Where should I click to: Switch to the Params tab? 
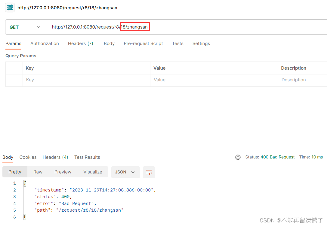tap(13, 44)
